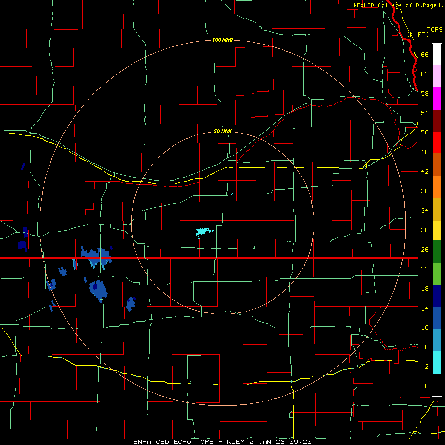Viewport: 445px width, 445px height.
Task: Click legend value 50
Action: tap(425, 132)
